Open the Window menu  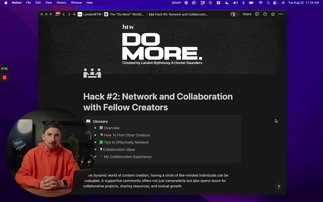(76, 3)
